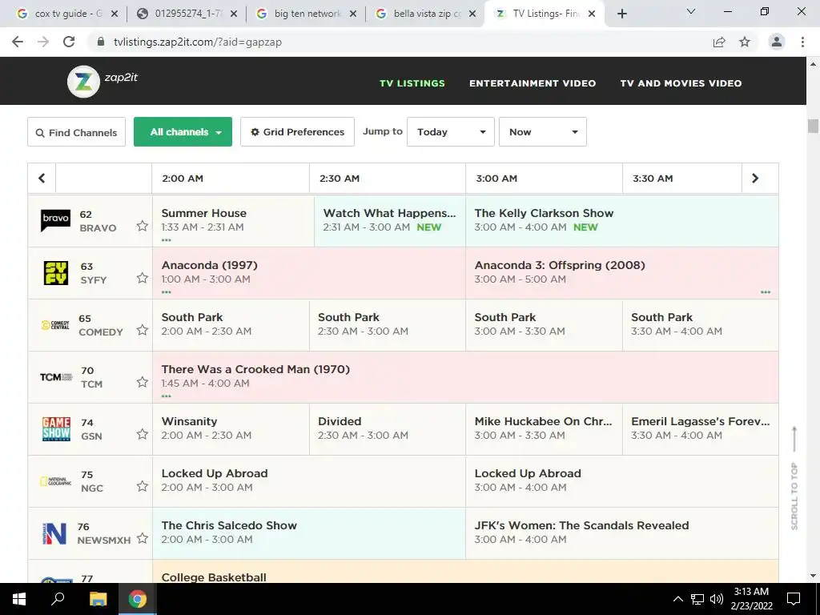Open the Comedy Central channel logo
Viewport: 820px width, 615px height.
coord(55,325)
